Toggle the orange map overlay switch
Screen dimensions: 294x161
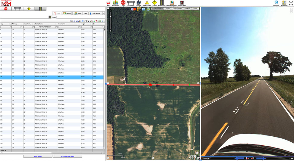point(134,9)
